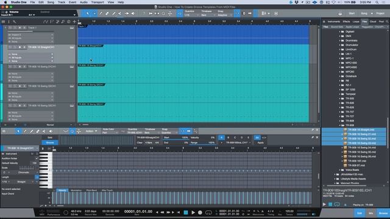Switch to quantize preset B
This screenshot has height=219, width=390.
coord(228,137)
